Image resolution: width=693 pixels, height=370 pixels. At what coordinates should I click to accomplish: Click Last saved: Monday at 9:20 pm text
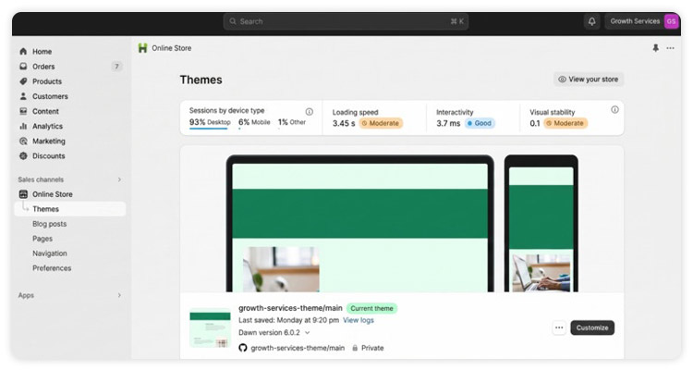click(288, 320)
